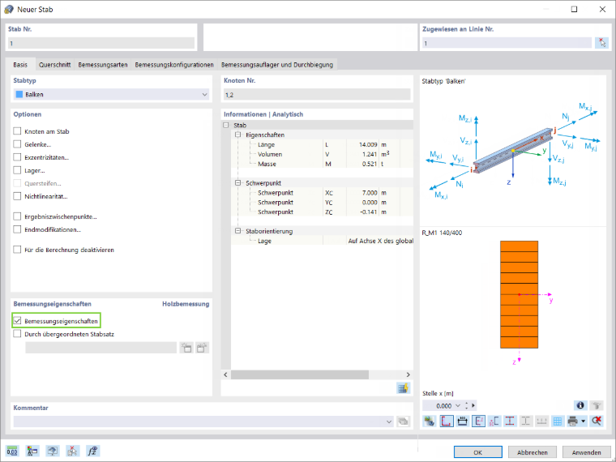The width and height of the screenshot is (616, 462).
Task: Click the info table horizontal scrollbar
Action: pyautogui.click(x=300, y=374)
